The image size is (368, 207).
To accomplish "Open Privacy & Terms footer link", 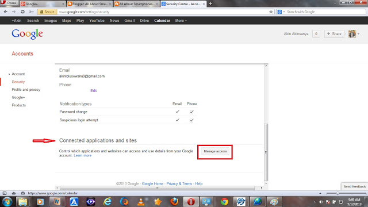I will (x=179, y=183).
